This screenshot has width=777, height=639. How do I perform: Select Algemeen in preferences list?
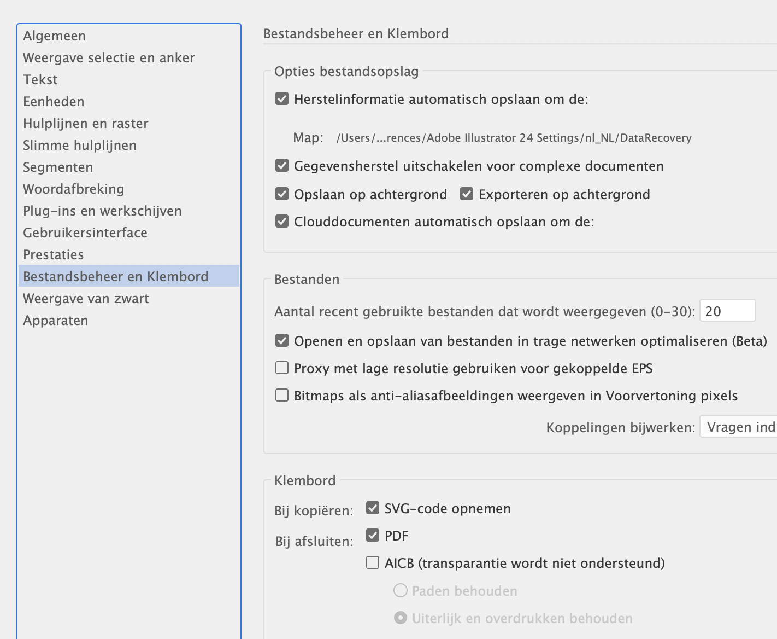click(55, 36)
